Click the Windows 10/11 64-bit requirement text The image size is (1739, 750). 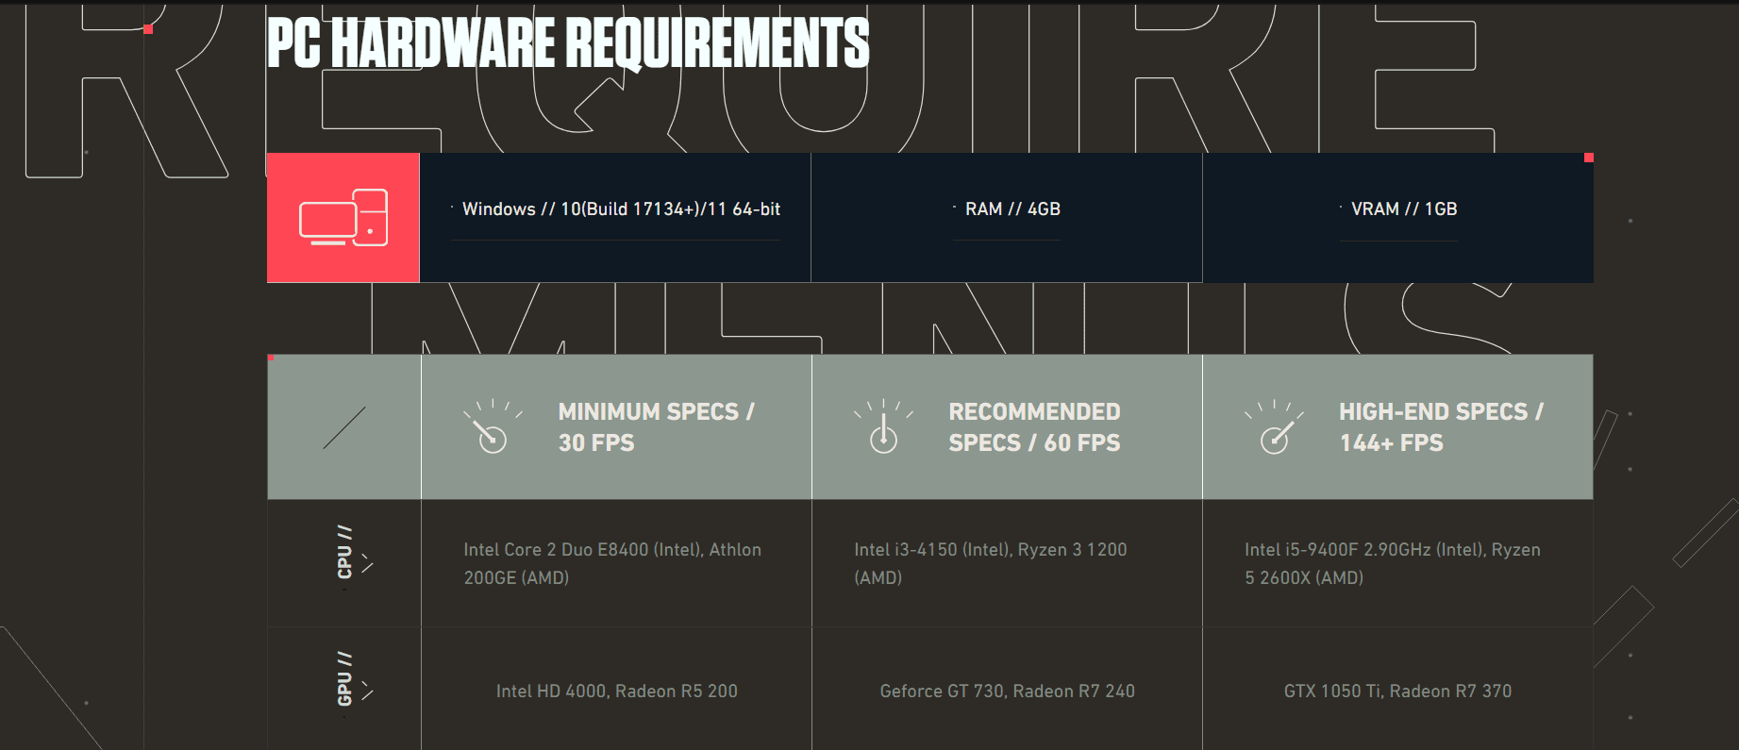(x=621, y=209)
